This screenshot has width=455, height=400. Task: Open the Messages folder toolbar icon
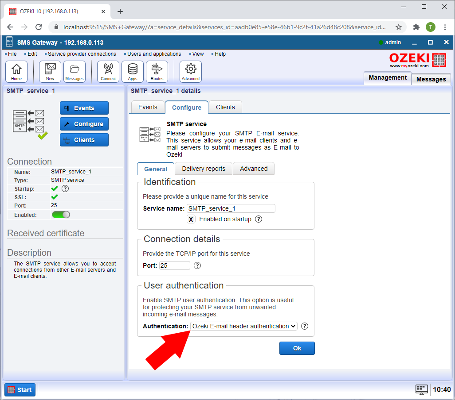(75, 72)
